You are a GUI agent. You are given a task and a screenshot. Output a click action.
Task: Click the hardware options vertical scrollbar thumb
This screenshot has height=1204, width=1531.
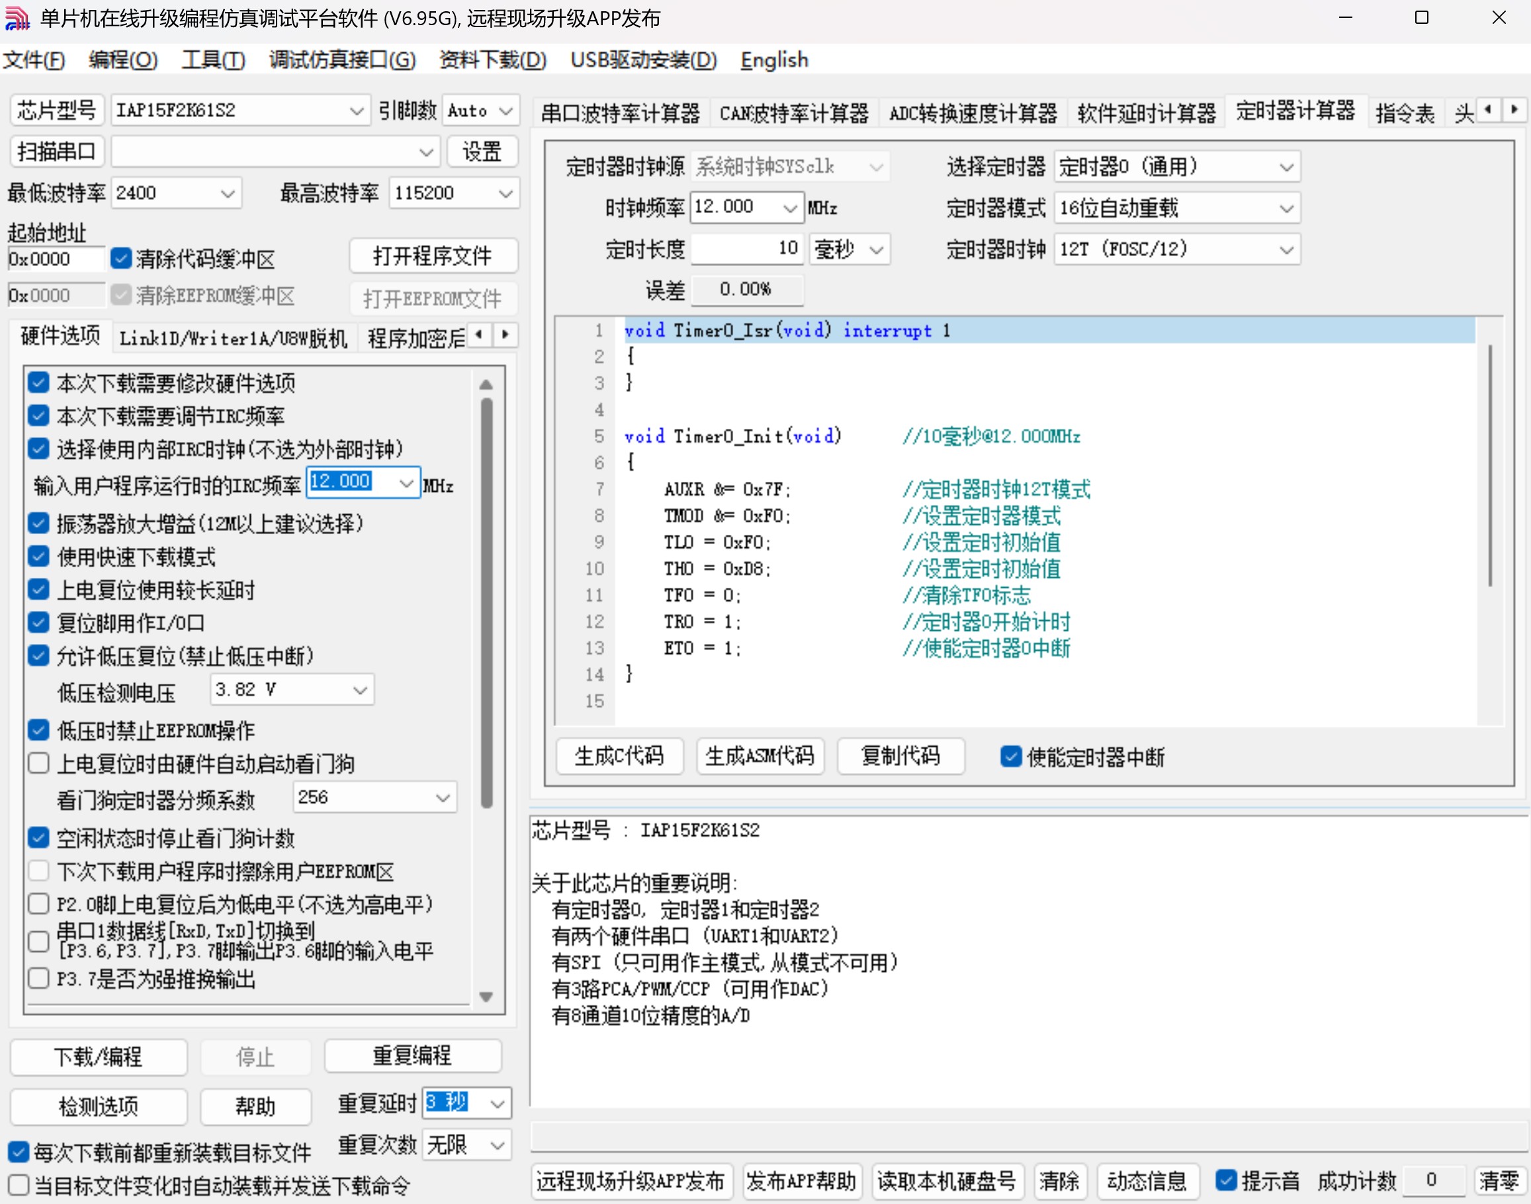(x=486, y=603)
